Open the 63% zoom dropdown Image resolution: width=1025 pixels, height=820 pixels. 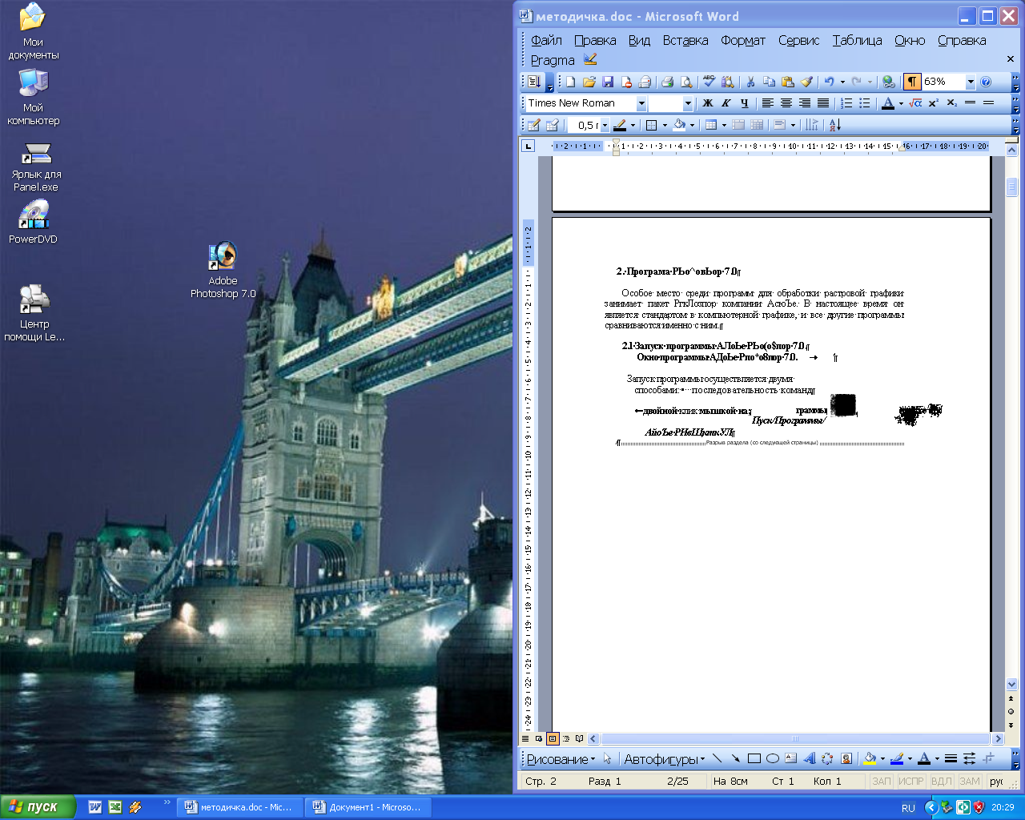click(971, 82)
